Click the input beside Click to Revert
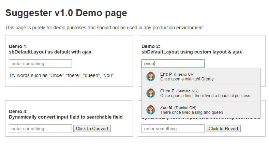 (x=173, y=129)
